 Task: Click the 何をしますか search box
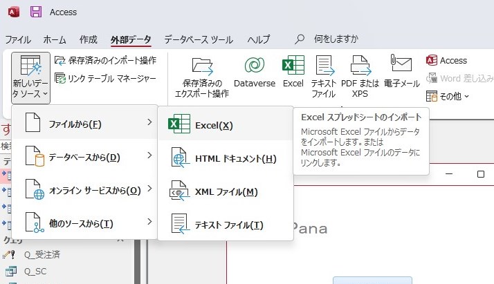tap(336, 39)
